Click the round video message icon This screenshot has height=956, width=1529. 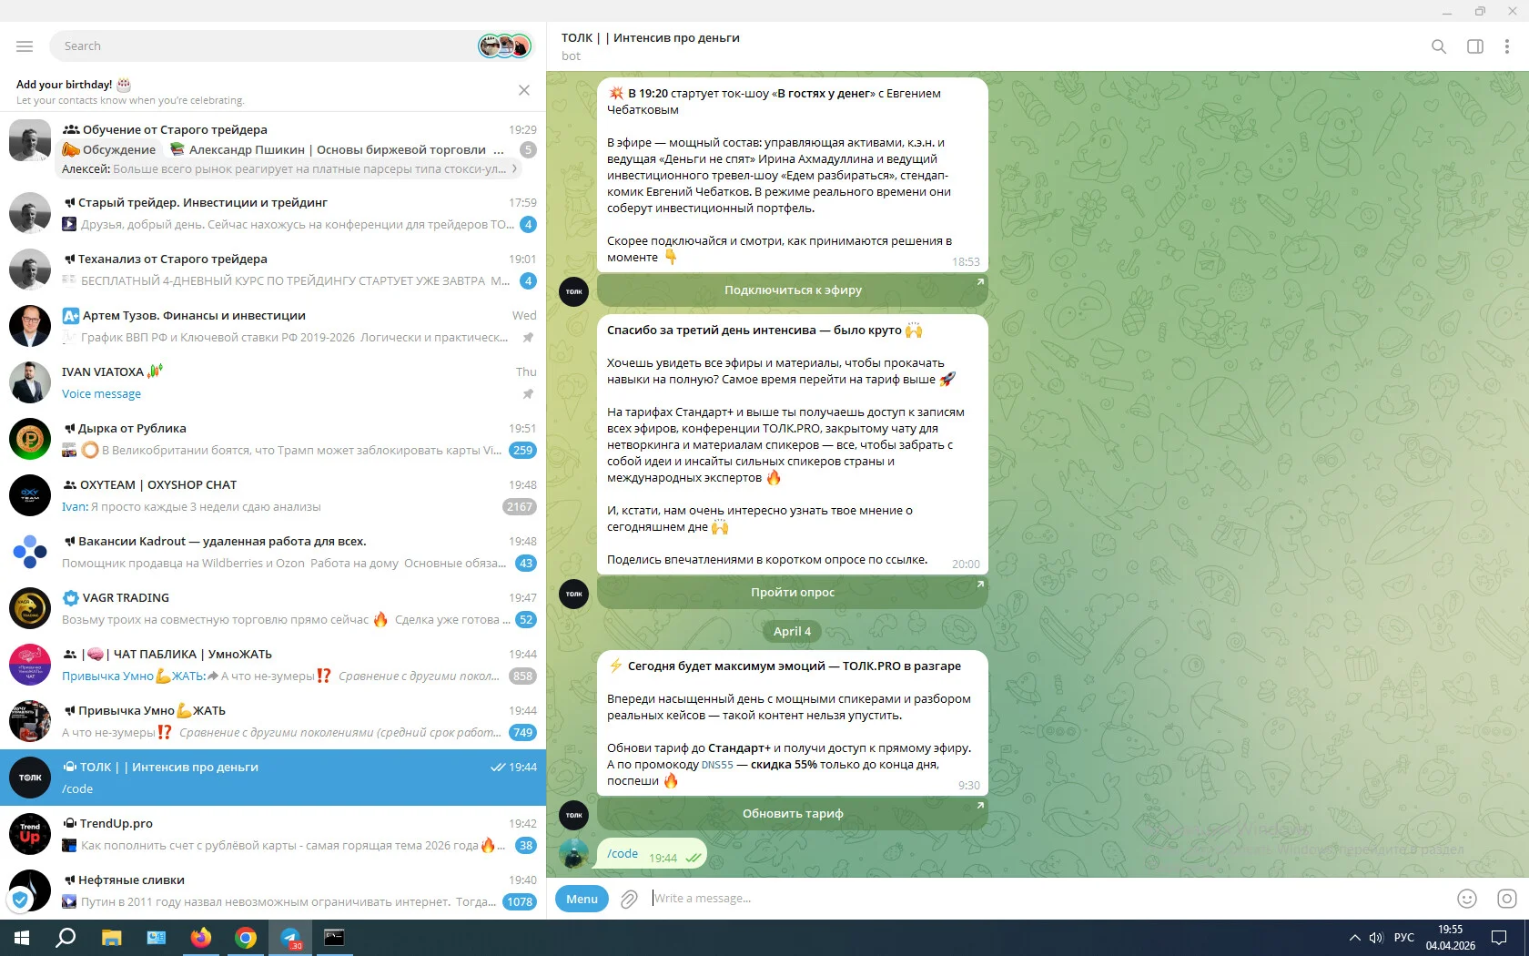click(x=1507, y=899)
